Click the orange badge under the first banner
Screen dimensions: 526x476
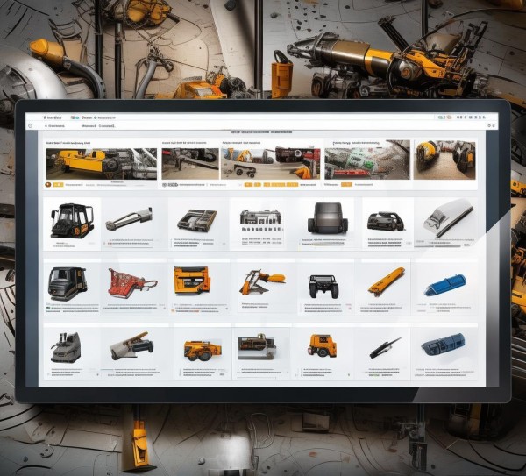pyautogui.click(x=57, y=185)
